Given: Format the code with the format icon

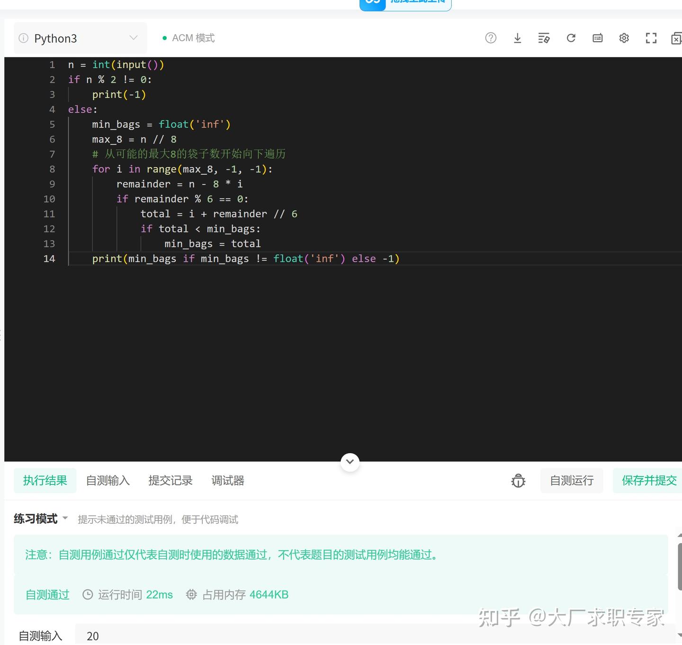Looking at the screenshot, I should pos(544,38).
